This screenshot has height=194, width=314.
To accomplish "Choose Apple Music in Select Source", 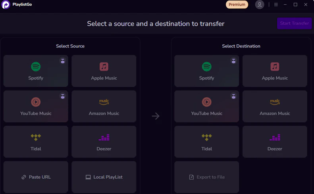I will click(x=104, y=71).
